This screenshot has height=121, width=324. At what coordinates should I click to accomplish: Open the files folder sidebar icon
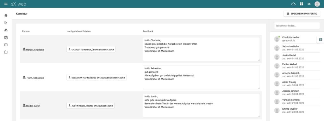pos(6,52)
